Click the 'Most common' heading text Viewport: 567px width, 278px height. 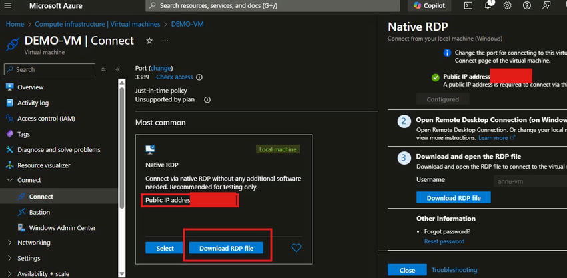click(161, 123)
